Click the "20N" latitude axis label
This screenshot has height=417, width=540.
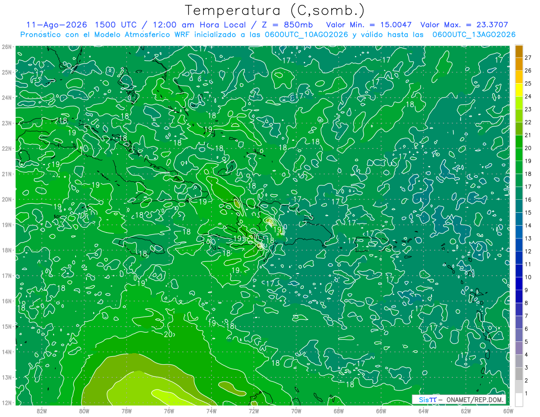[x=6, y=199]
